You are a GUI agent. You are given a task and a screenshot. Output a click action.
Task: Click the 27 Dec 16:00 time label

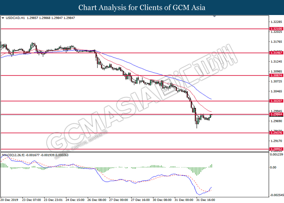click(140, 200)
